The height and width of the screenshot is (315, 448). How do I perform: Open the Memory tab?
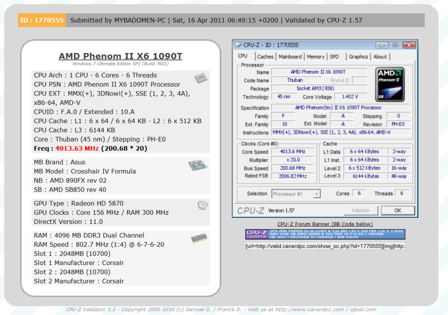click(315, 57)
